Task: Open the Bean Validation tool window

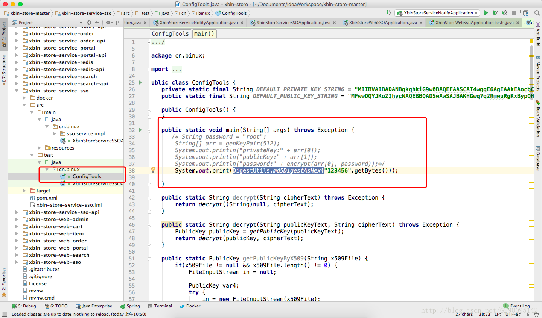Action: (x=538, y=119)
